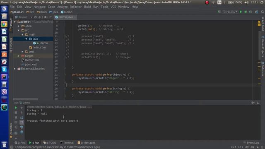Collapse the java folder arrow

tap(26, 39)
